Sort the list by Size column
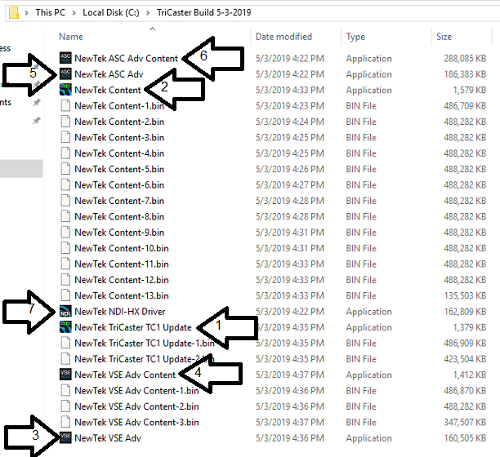The width and height of the screenshot is (500, 457). pyautogui.click(x=444, y=37)
